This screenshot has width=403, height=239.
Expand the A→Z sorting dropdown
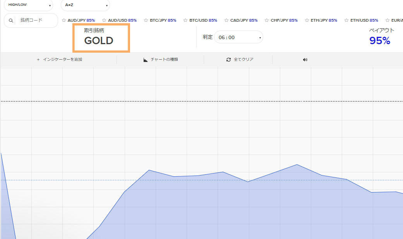(85, 5)
